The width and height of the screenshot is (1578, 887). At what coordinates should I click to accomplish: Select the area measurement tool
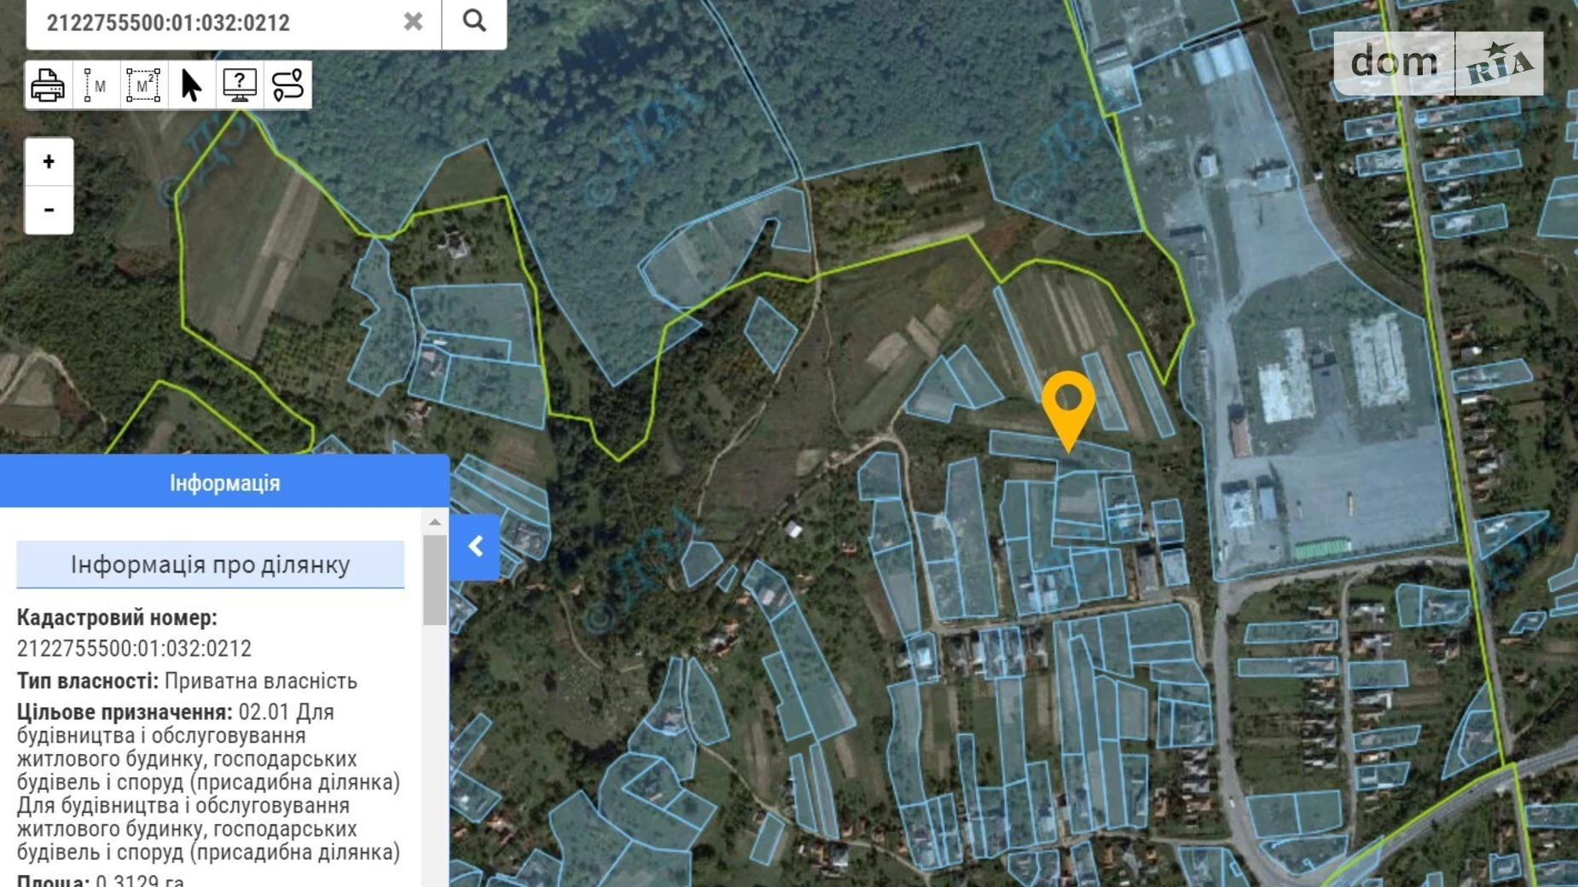[x=143, y=85]
